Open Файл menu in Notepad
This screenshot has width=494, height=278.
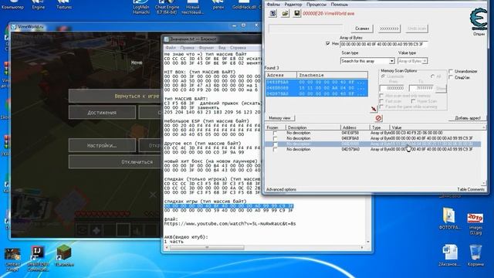[x=171, y=48]
